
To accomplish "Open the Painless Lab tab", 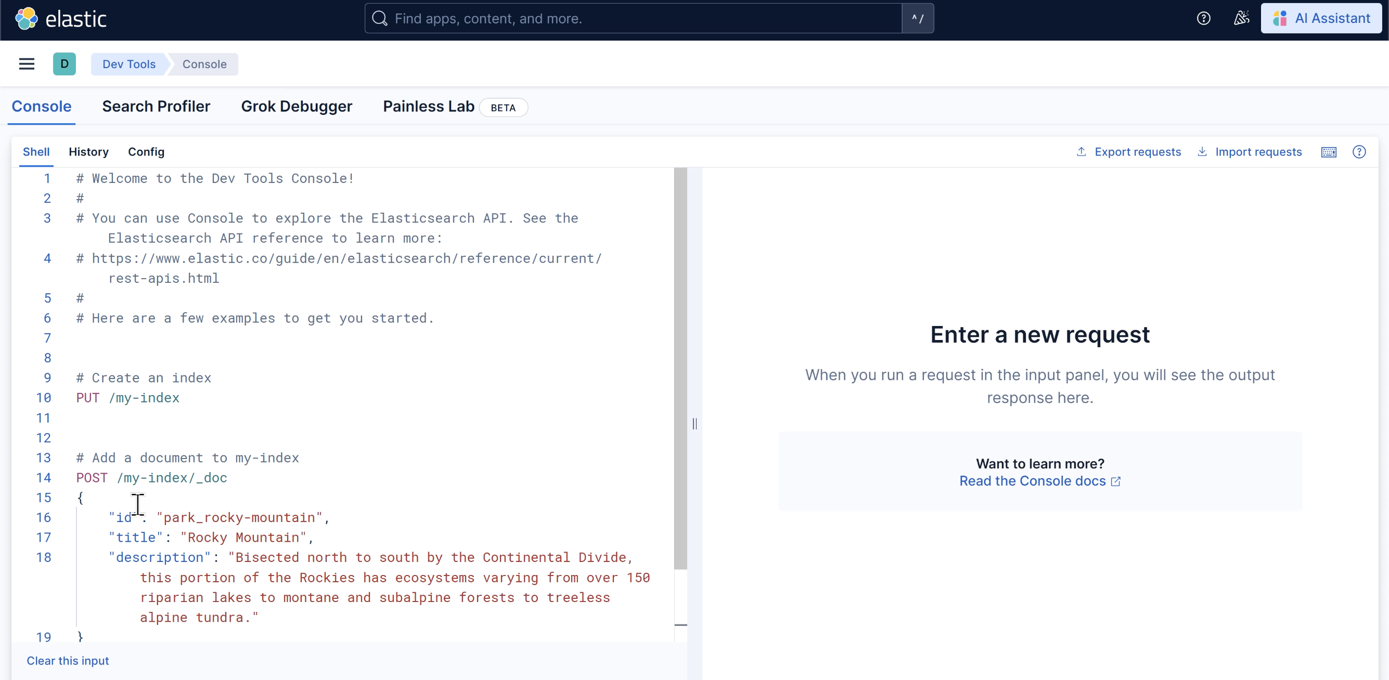I will [x=429, y=107].
